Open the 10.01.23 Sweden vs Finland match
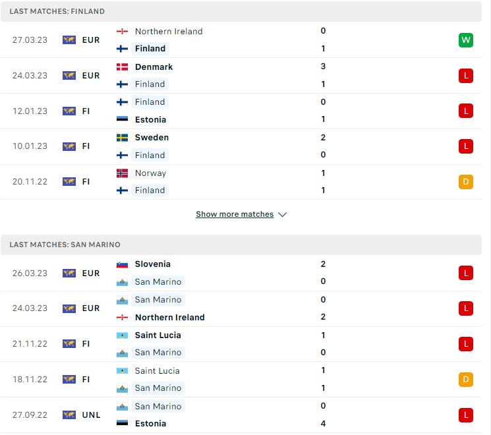 (241, 146)
